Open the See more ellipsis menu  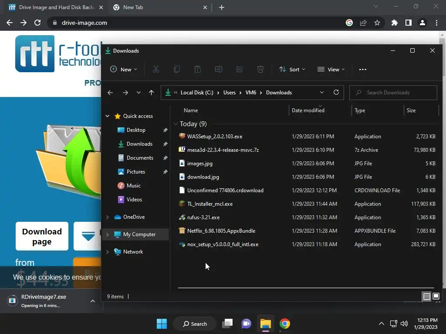pos(363,69)
